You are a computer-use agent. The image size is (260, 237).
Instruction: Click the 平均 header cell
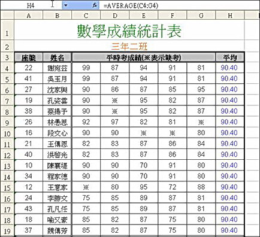(x=230, y=57)
